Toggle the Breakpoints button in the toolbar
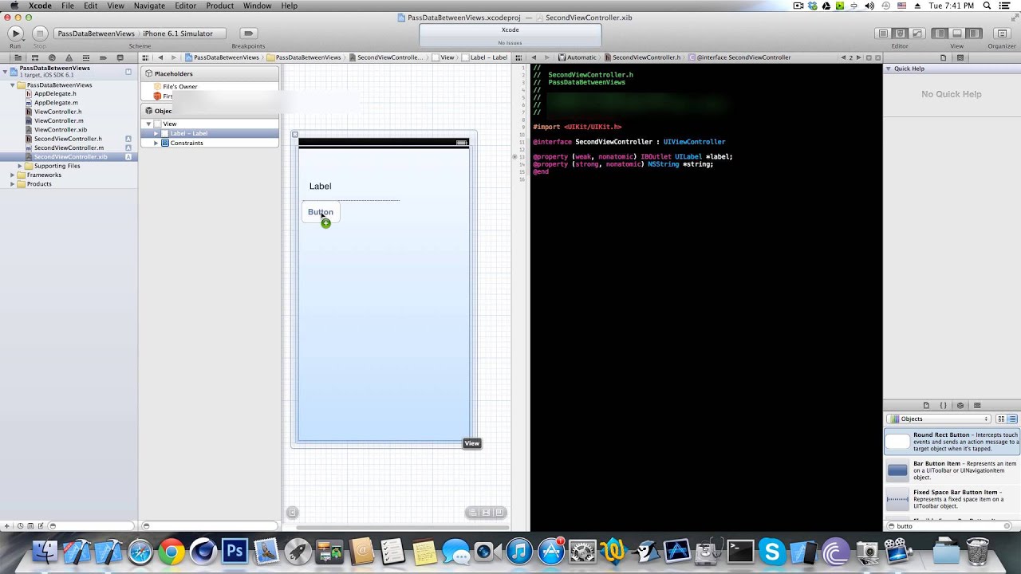1021x574 pixels. point(248,33)
